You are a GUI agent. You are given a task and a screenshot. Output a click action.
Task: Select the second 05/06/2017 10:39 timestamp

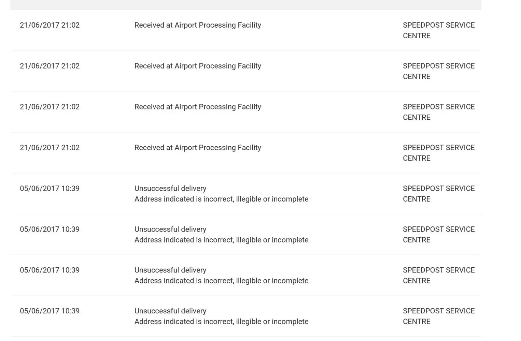click(x=50, y=229)
